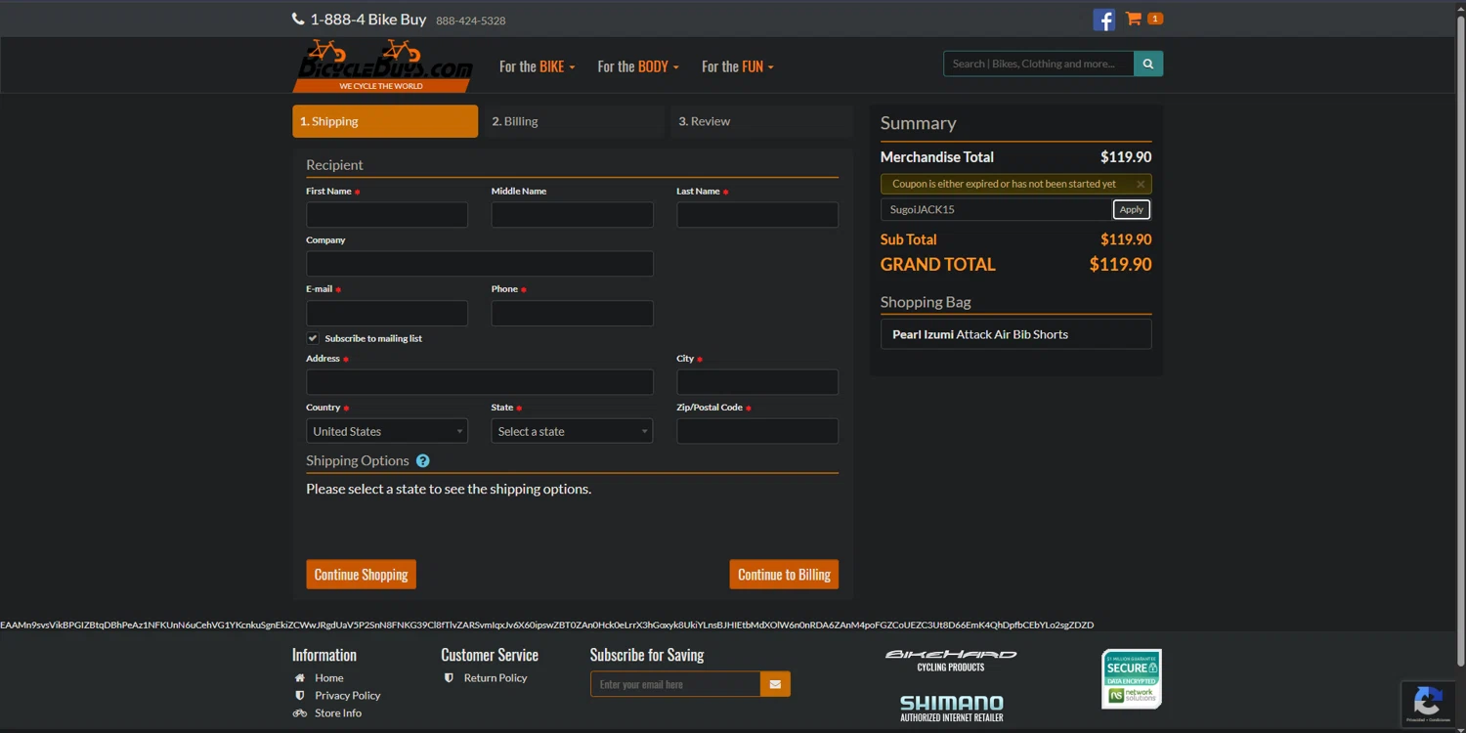1466x733 pixels.
Task: Click the 888-424-5328 phone number
Action: coord(471,21)
